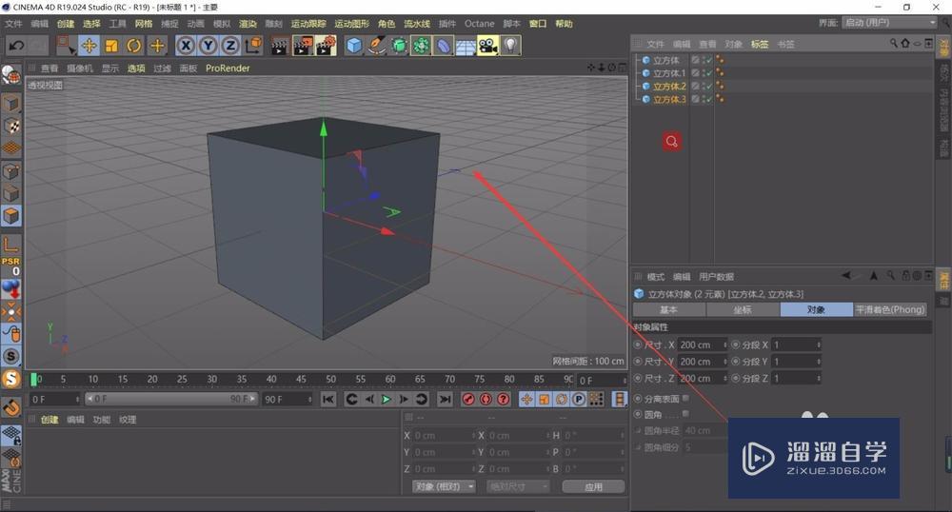The width and height of the screenshot is (952, 512).
Task: Jump to the timeline end
Action: [x=445, y=399]
